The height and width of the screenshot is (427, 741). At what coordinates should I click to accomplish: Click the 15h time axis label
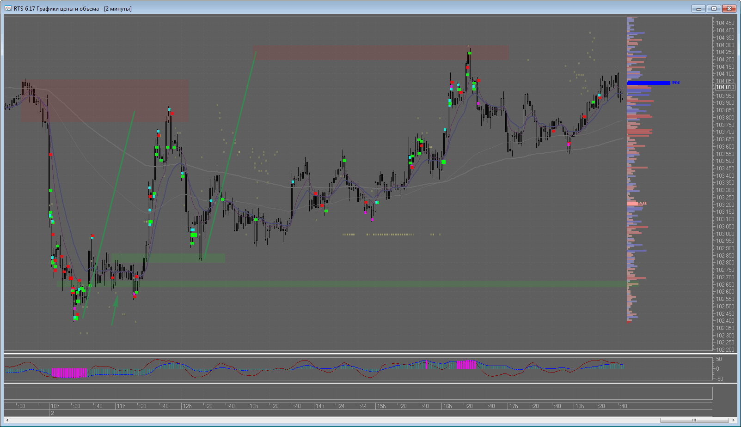coord(381,406)
